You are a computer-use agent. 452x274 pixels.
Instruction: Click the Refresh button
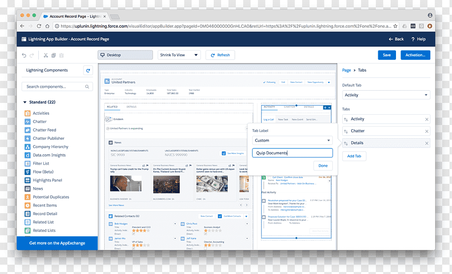[220, 55]
